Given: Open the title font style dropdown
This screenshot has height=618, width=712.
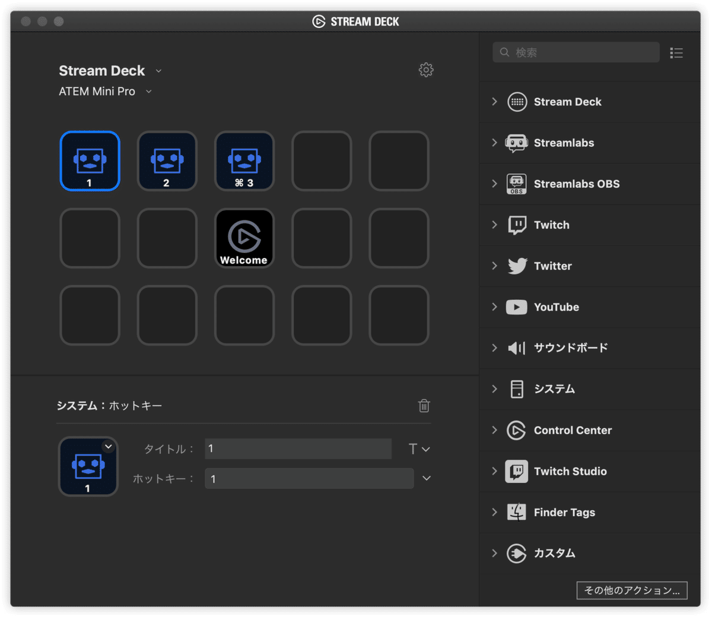Looking at the screenshot, I should coord(419,449).
